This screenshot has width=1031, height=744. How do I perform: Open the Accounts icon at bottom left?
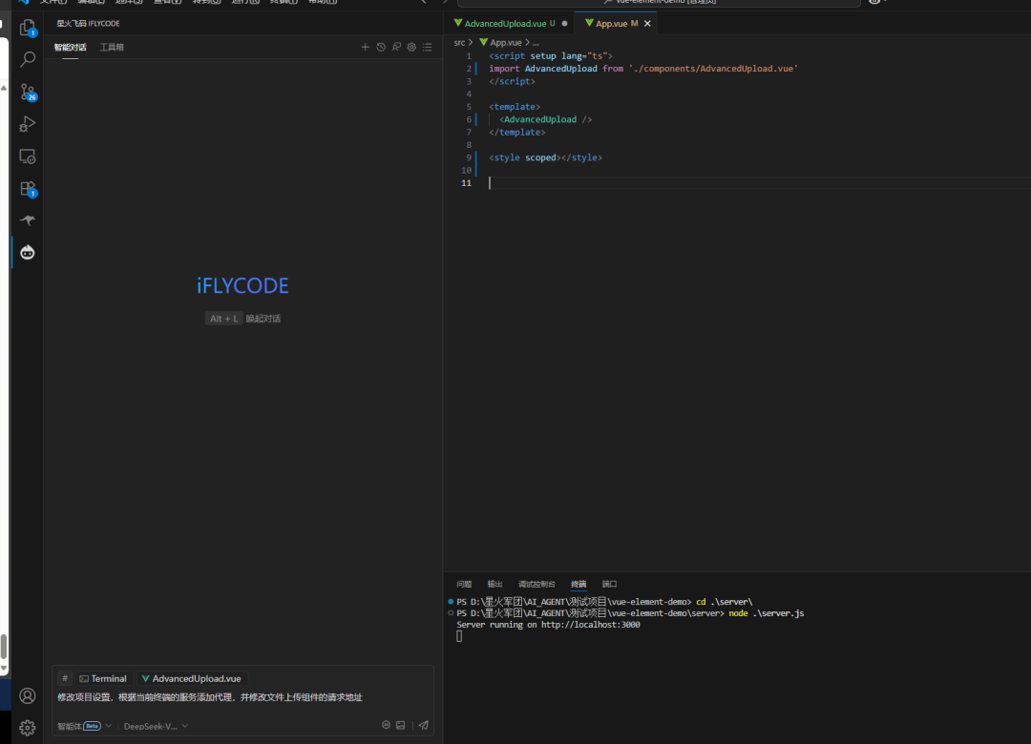click(x=28, y=695)
